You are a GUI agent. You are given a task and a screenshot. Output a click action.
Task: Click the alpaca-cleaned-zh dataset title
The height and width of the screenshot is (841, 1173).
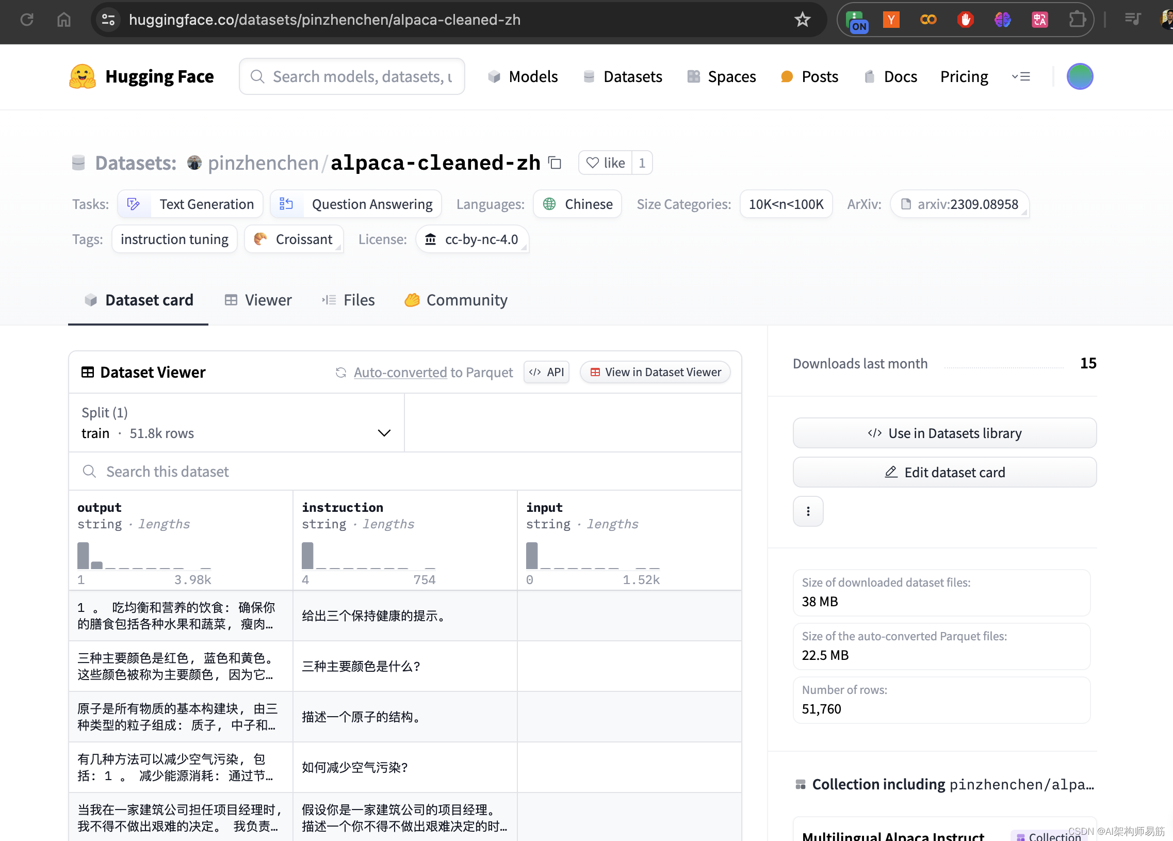click(435, 163)
